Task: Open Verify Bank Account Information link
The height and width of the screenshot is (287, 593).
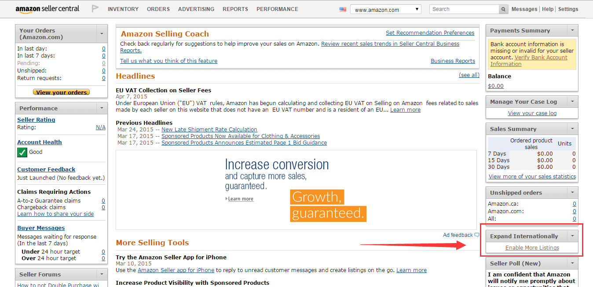Action: pyautogui.click(x=541, y=57)
